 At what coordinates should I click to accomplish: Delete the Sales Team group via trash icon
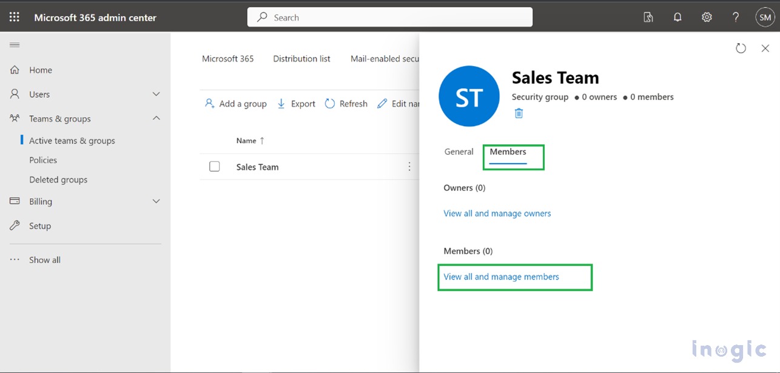click(519, 113)
